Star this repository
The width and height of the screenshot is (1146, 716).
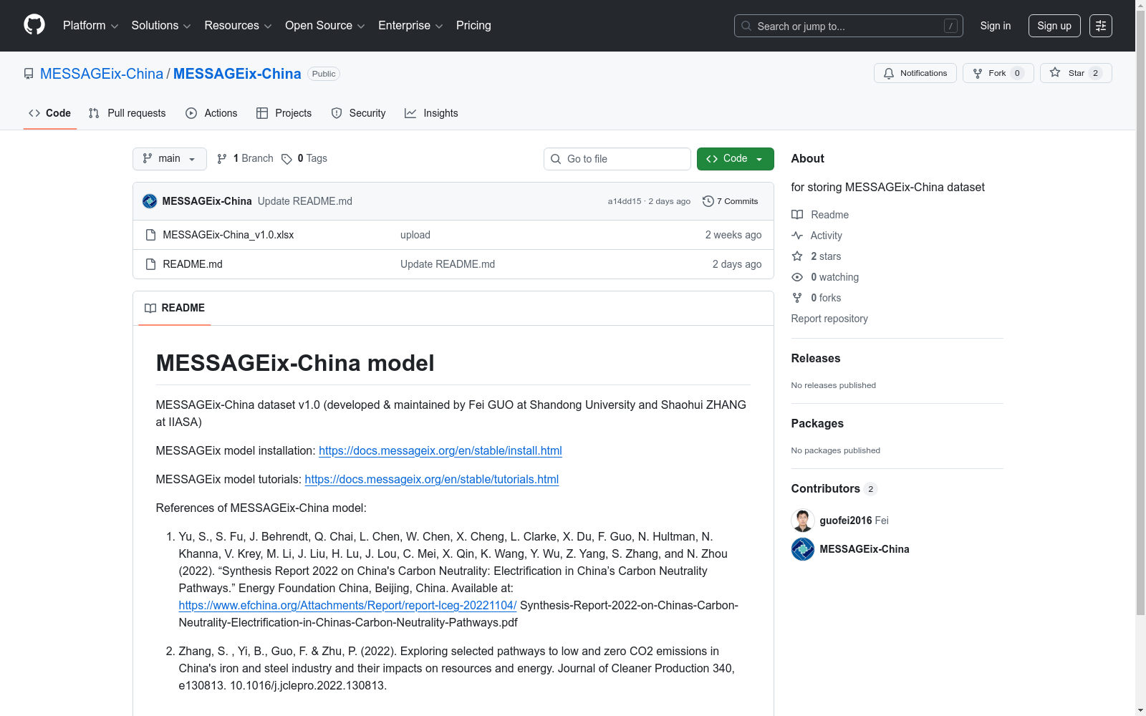pos(1076,73)
